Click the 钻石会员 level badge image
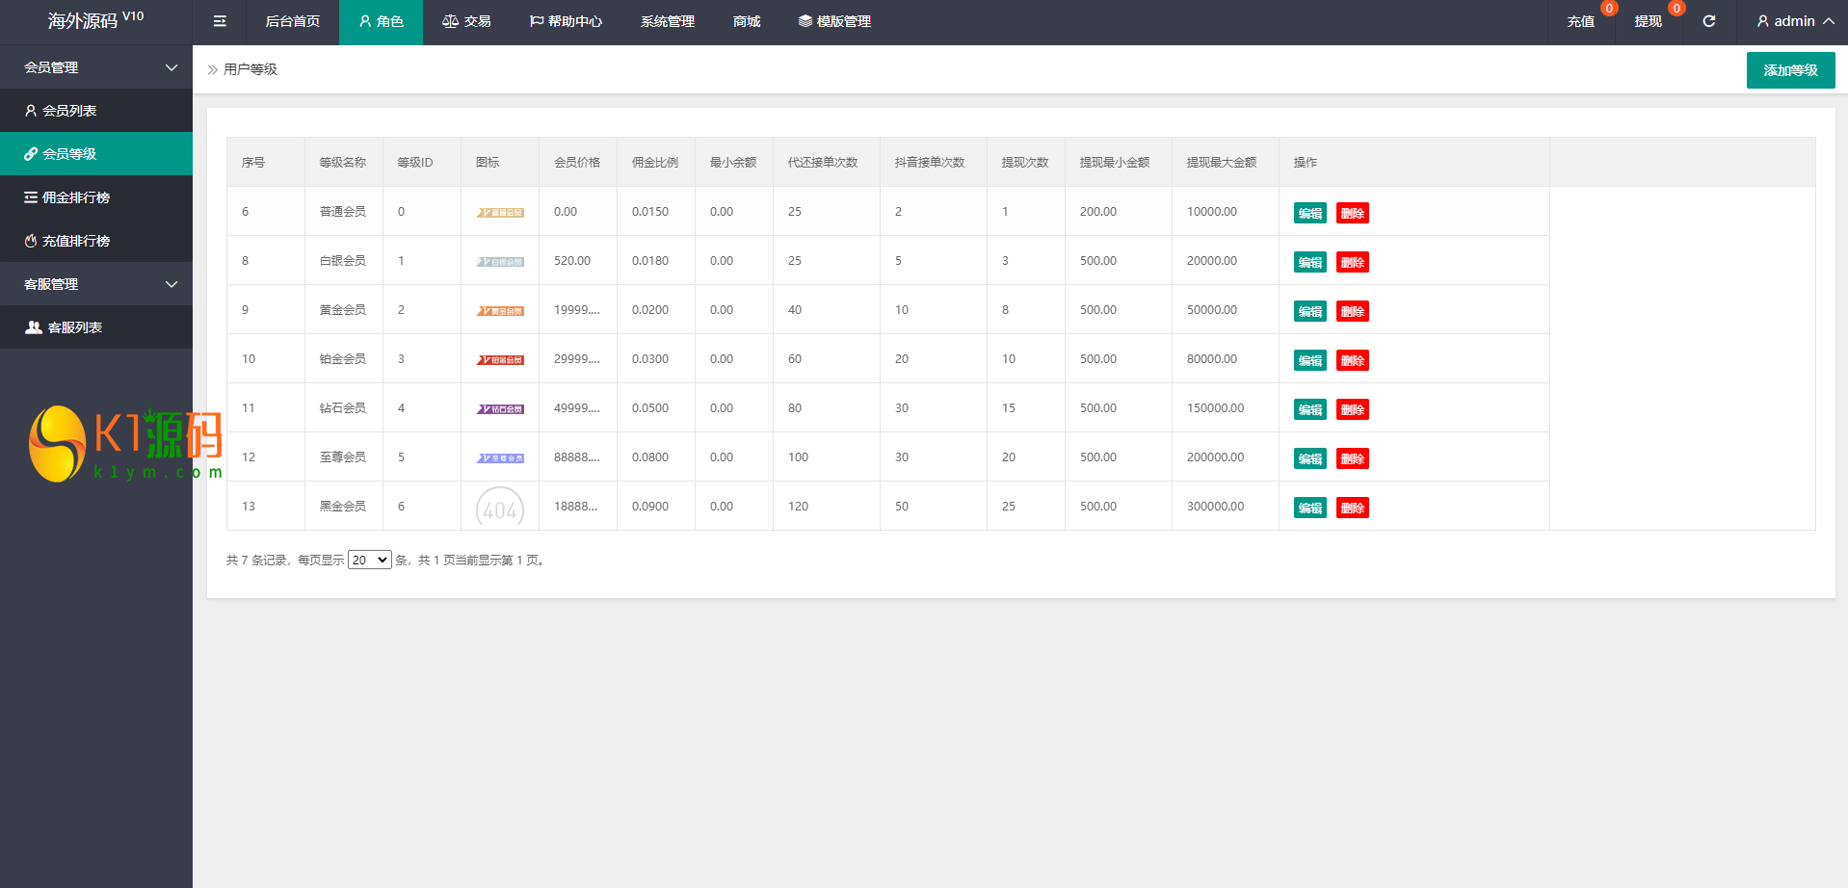Viewport: 1848px width, 888px height. pos(500,409)
